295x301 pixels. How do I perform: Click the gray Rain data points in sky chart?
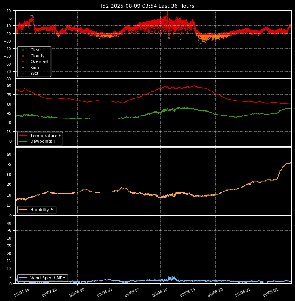tap(32, 15)
